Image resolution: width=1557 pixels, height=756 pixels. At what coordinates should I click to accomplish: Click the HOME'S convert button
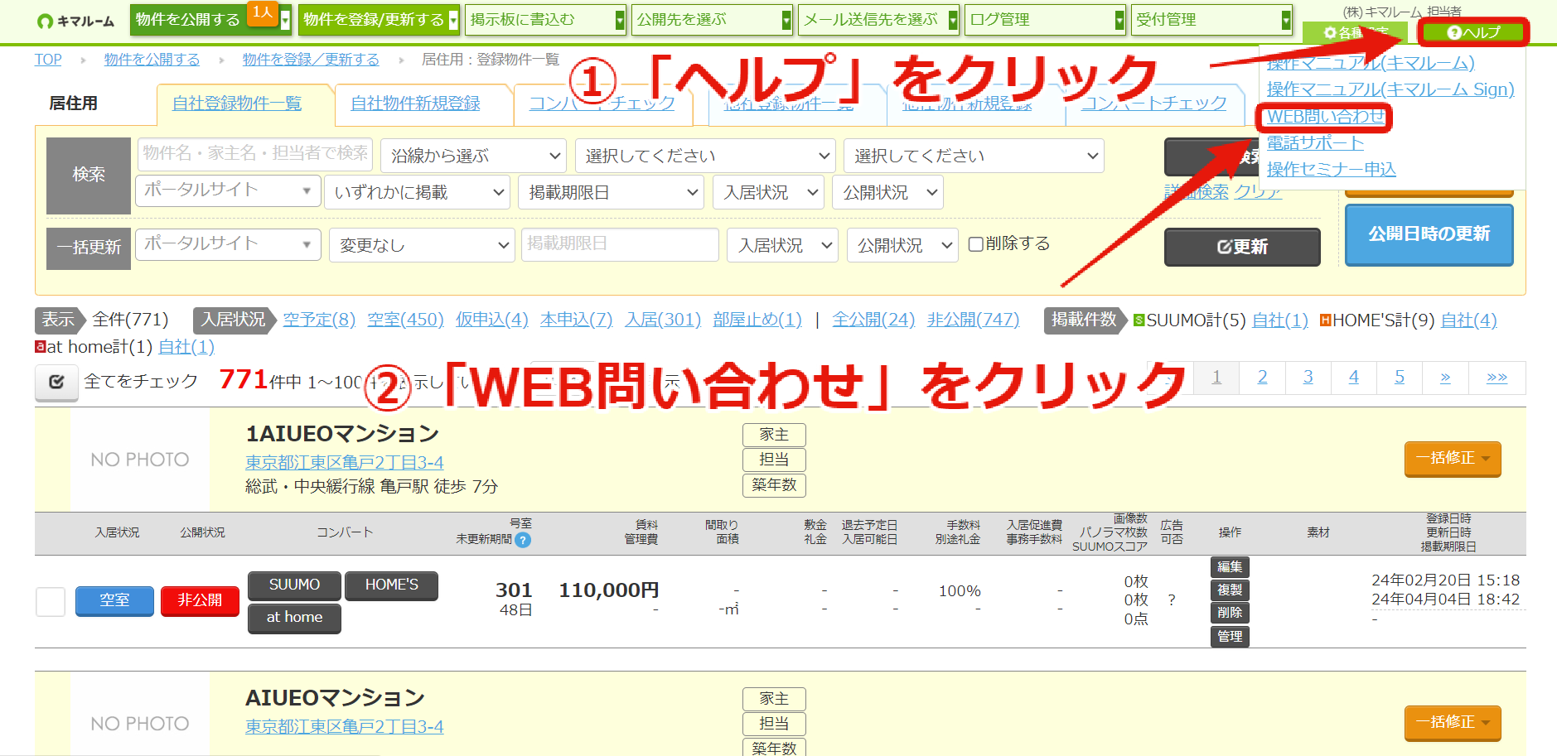(x=391, y=585)
